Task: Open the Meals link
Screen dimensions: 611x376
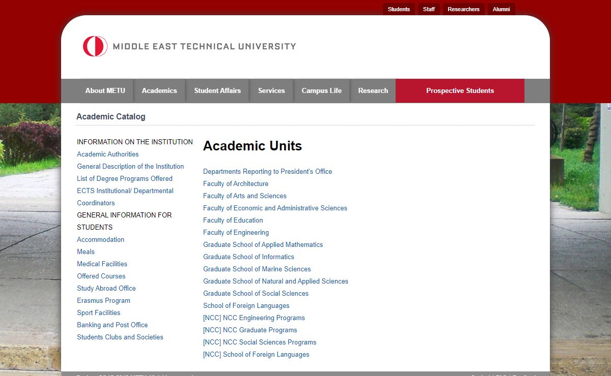Action: point(86,252)
